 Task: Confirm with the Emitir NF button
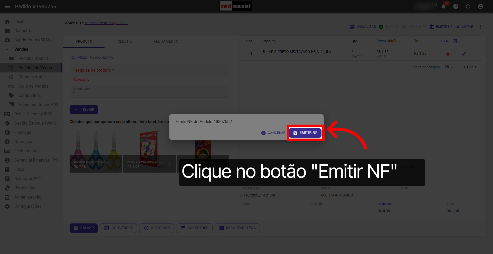click(305, 133)
